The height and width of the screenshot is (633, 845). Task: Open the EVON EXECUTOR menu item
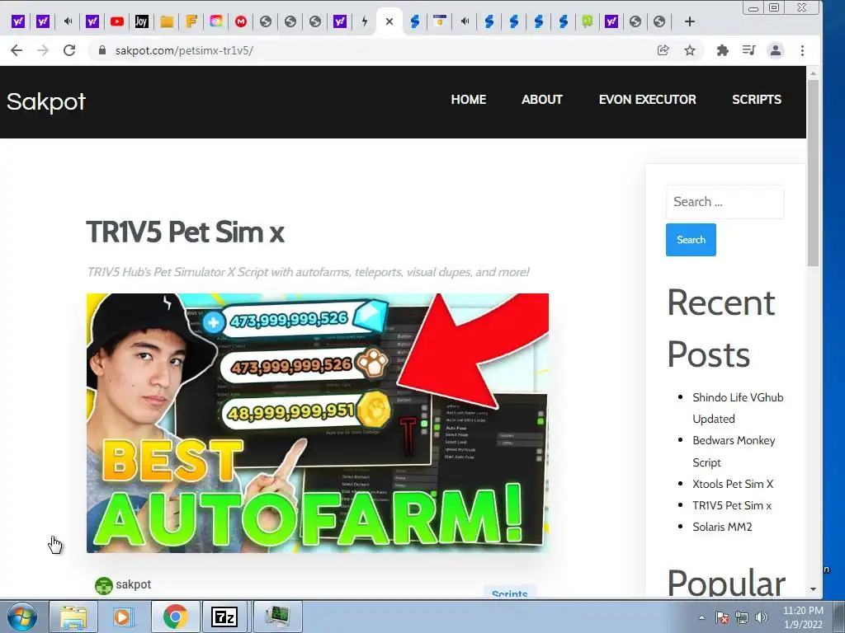coord(647,100)
